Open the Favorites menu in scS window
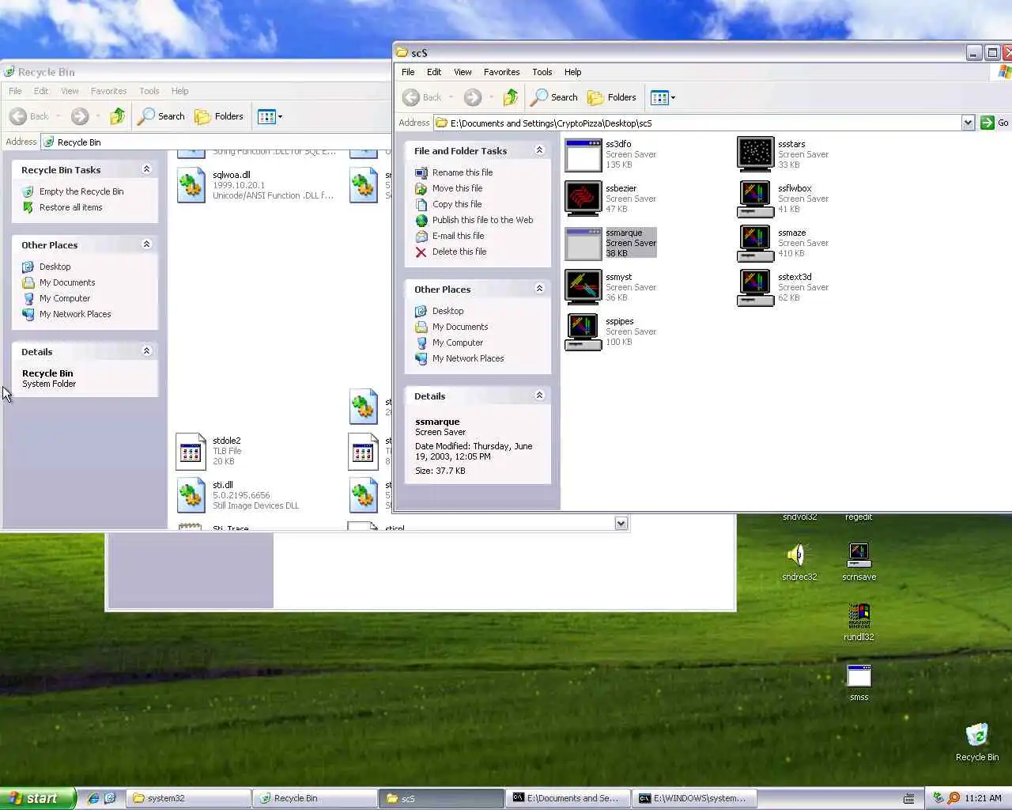 pos(502,72)
